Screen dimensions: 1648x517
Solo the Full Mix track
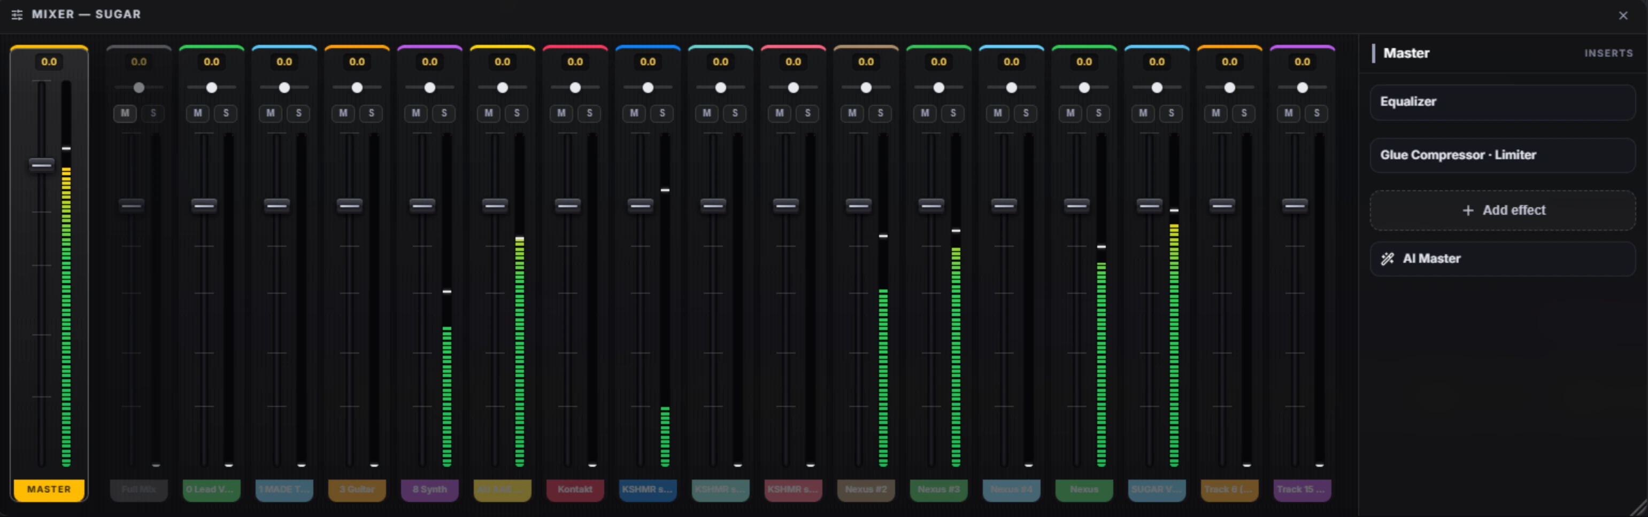coord(153,113)
